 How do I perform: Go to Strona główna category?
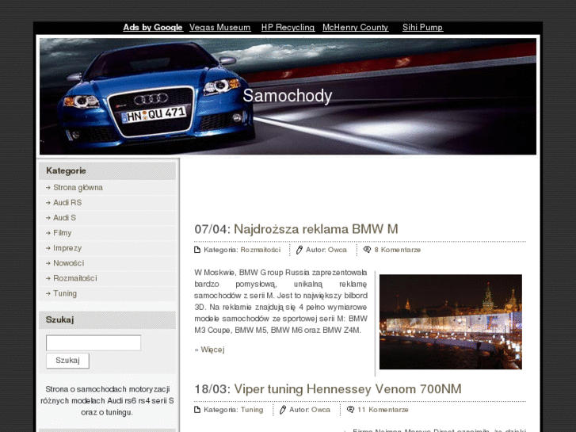pyautogui.click(x=78, y=188)
